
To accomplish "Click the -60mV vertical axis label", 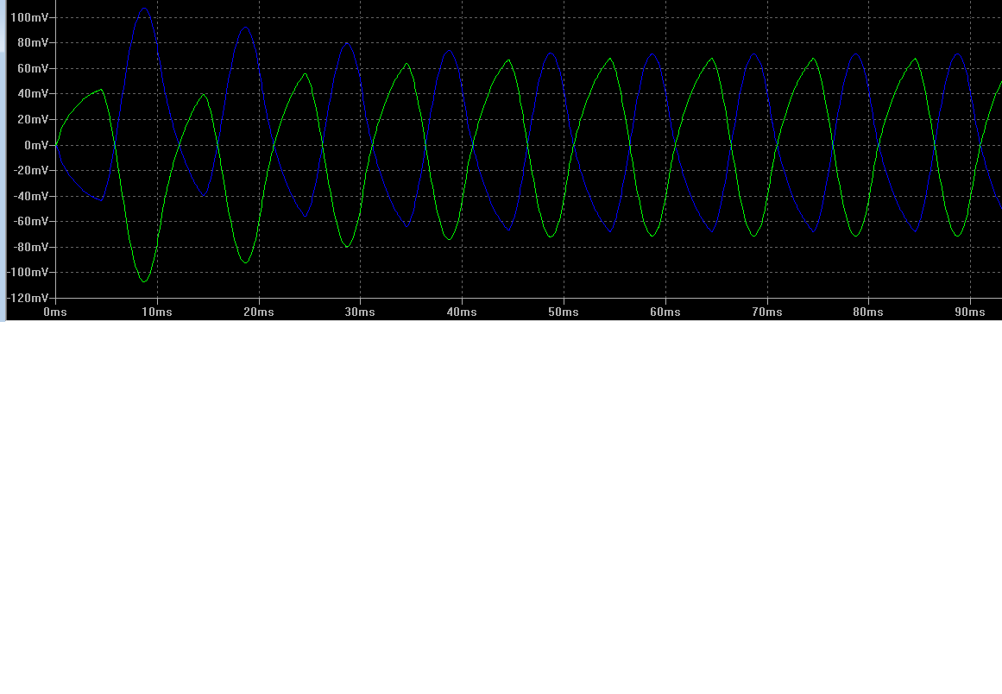I will click(x=31, y=222).
